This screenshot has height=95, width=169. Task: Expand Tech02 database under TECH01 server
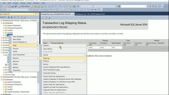pos(4,33)
